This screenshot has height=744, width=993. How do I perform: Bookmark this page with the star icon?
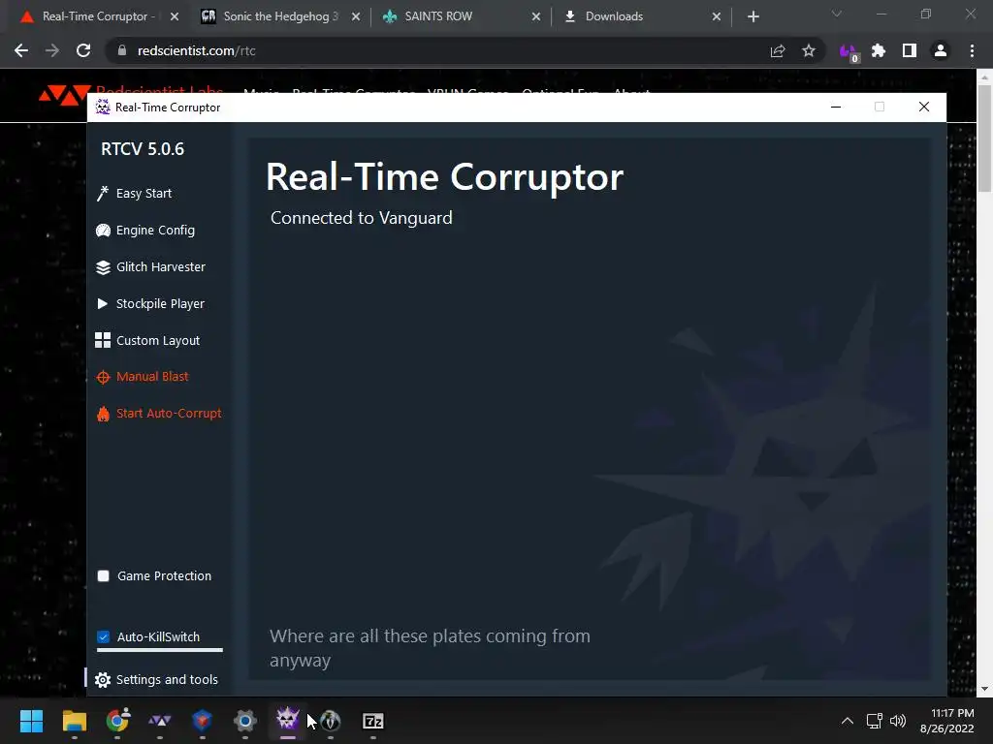tap(809, 50)
